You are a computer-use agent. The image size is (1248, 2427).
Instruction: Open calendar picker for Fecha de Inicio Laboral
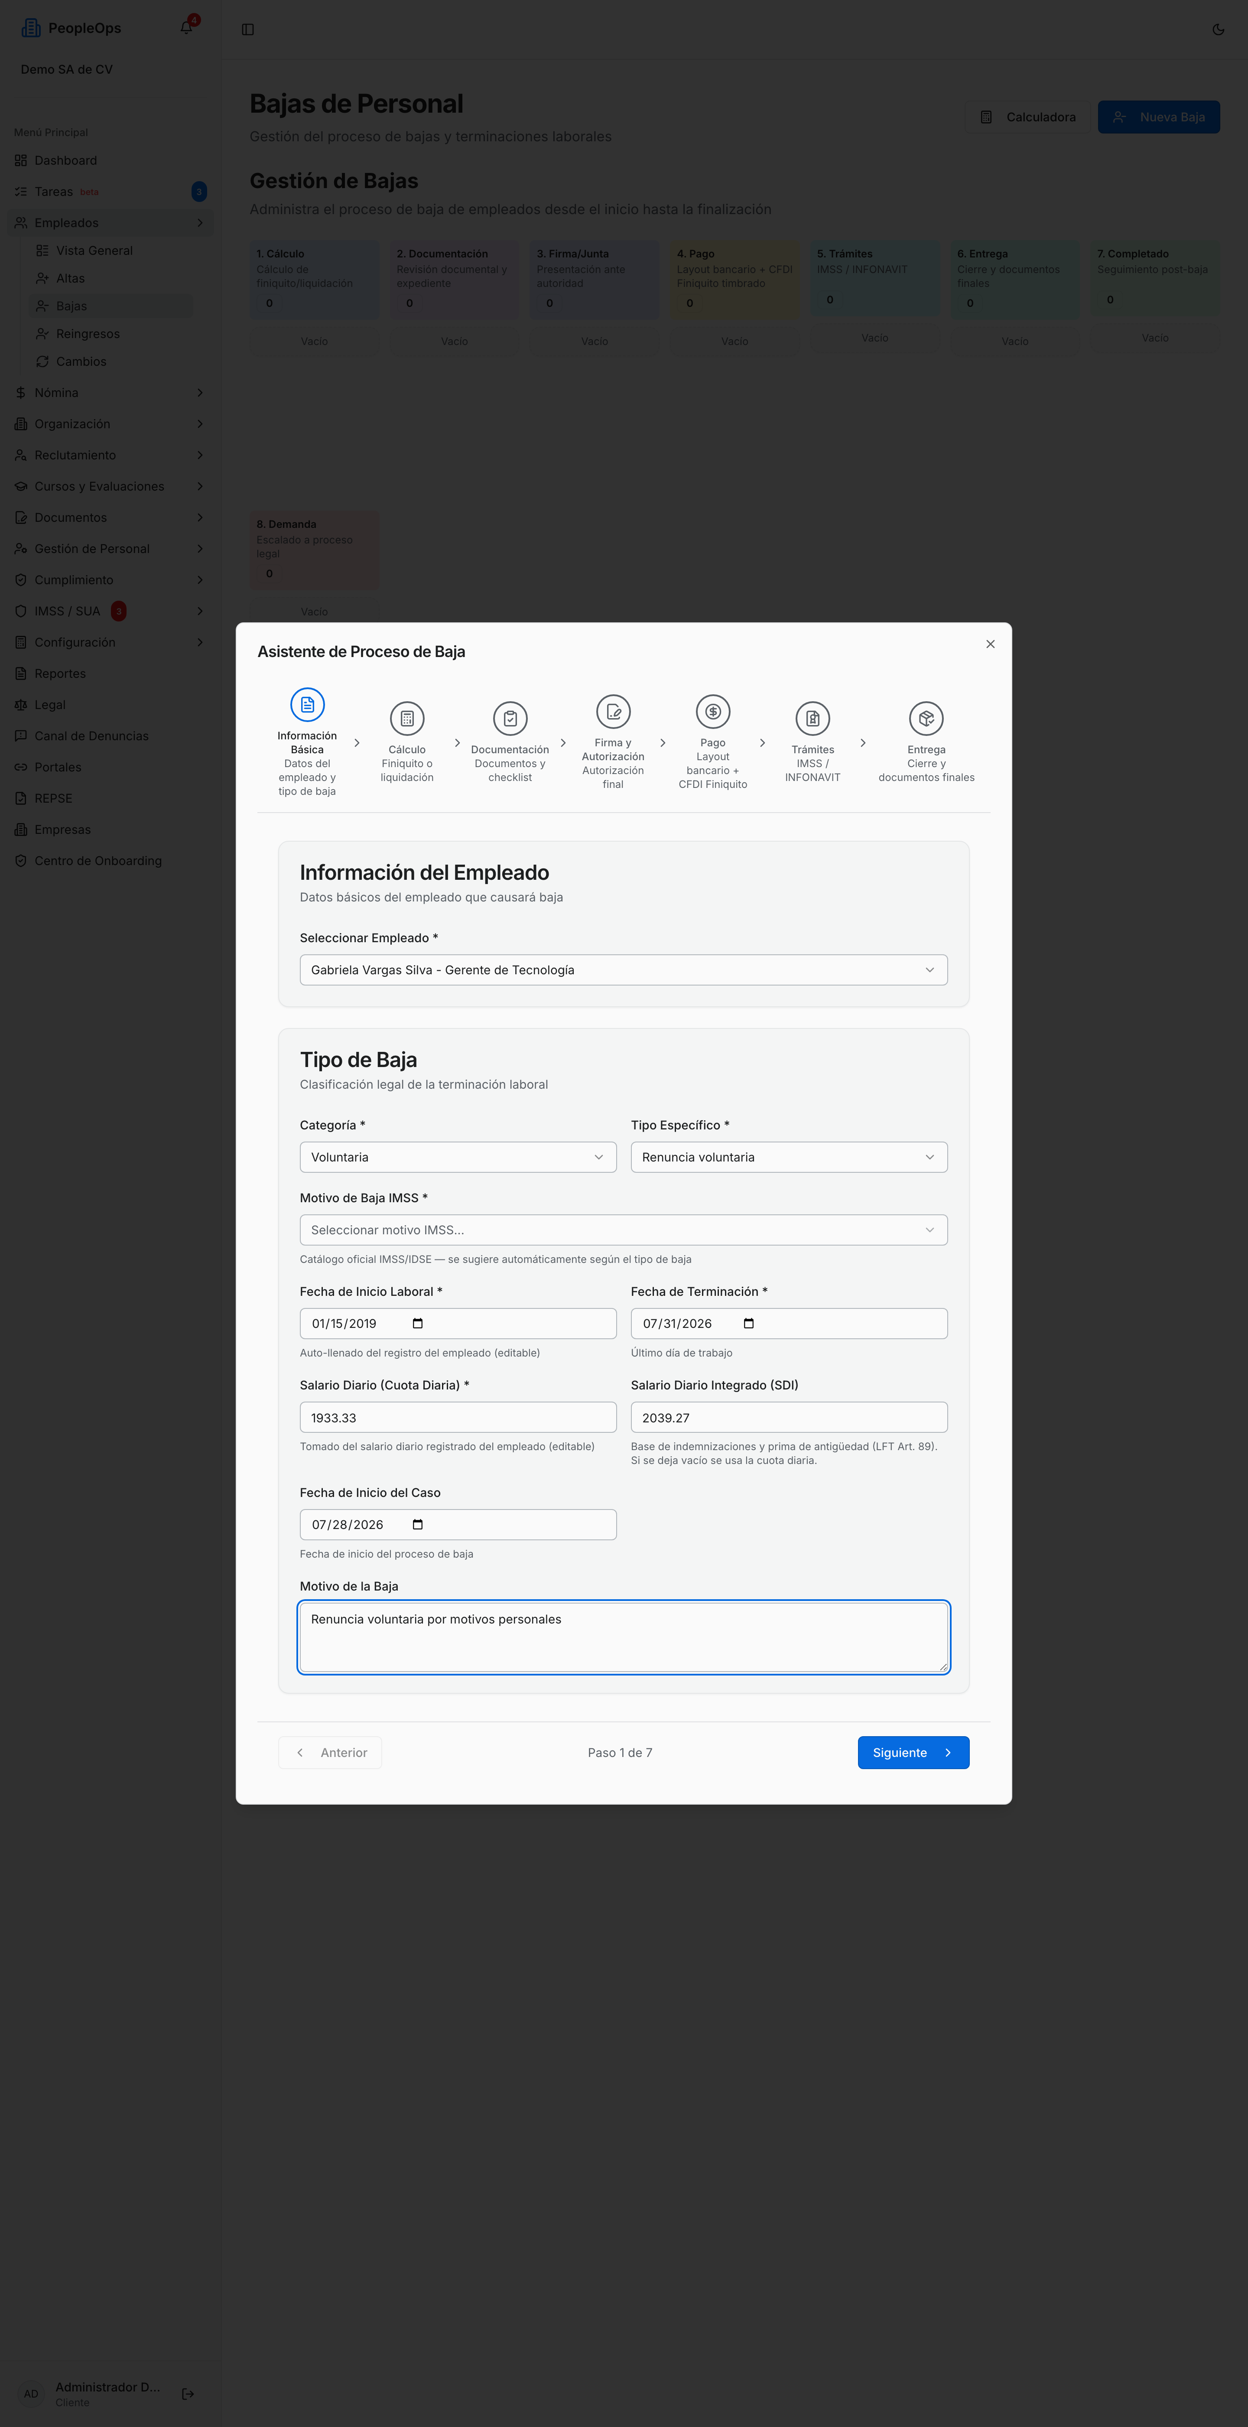418,1324
